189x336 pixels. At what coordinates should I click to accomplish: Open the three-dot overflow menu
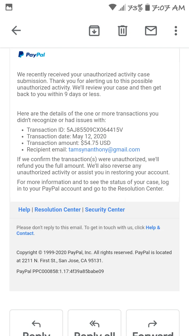176,31
